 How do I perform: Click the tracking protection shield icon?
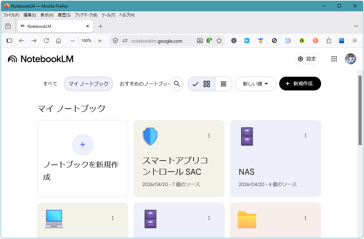pos(115,41)
